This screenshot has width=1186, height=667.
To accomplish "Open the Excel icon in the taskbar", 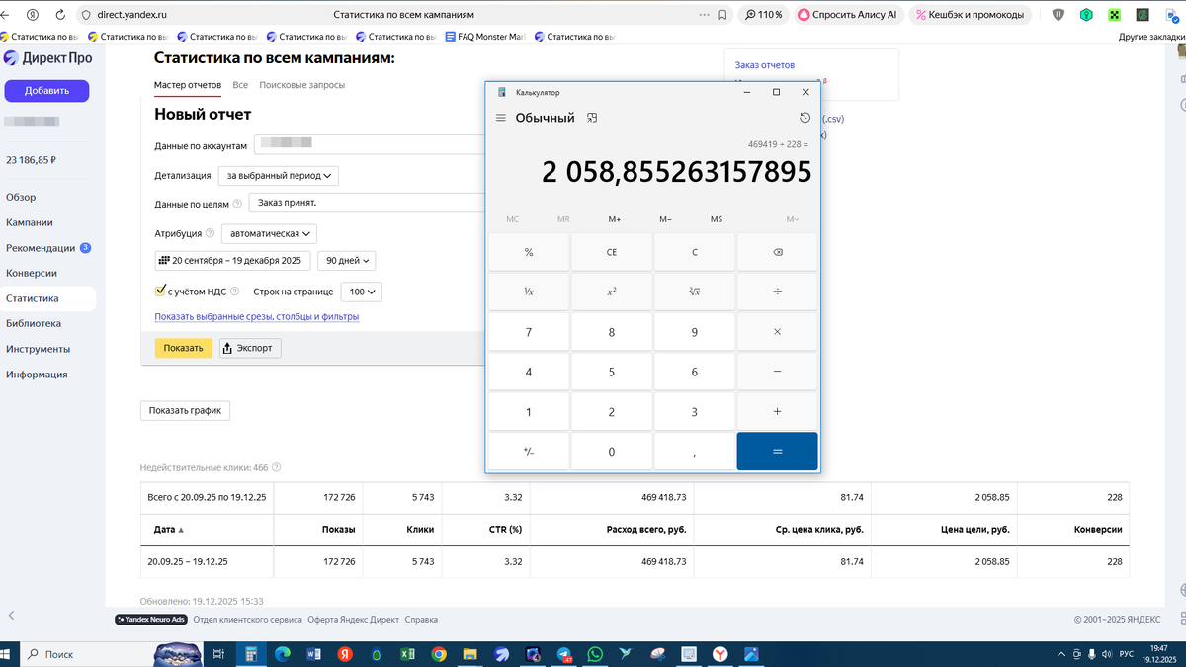I will (407, 654).
